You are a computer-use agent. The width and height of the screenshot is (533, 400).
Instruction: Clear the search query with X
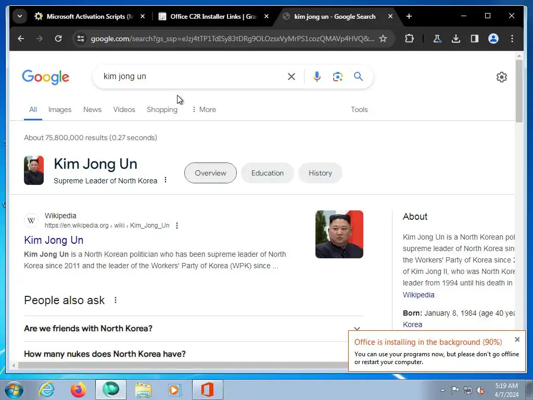(291, 77)
